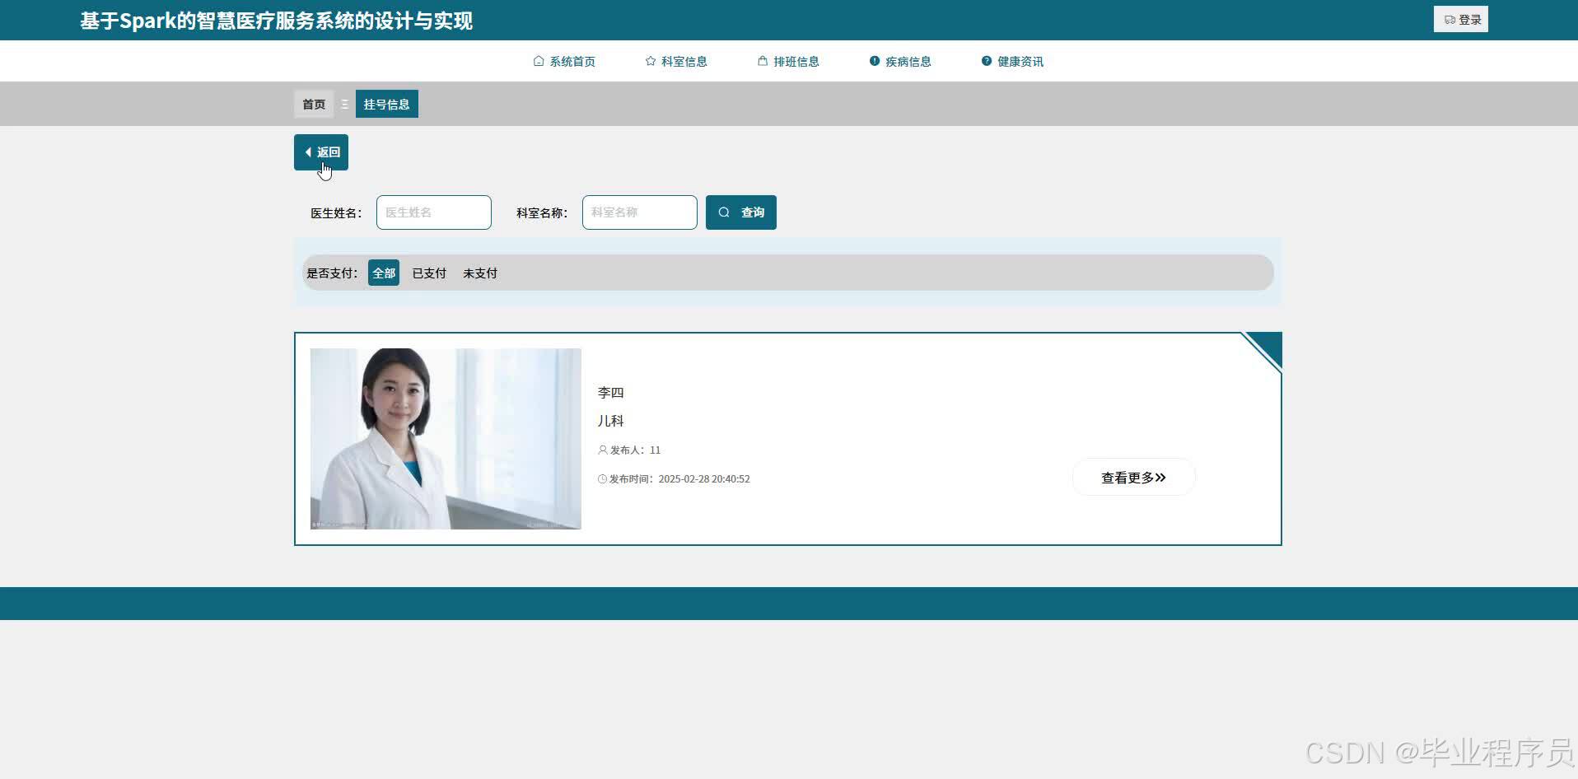
Task: Go back via the 首页 breadcrumb
Action: [x=314, y=104]
